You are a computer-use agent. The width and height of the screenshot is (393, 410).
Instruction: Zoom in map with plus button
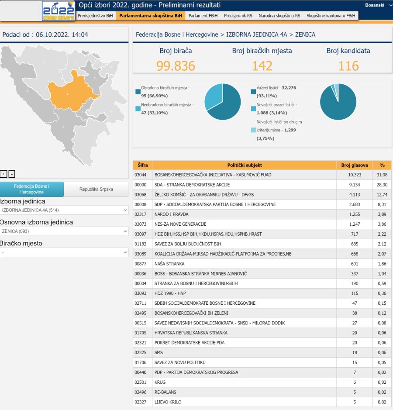[3, 174]
